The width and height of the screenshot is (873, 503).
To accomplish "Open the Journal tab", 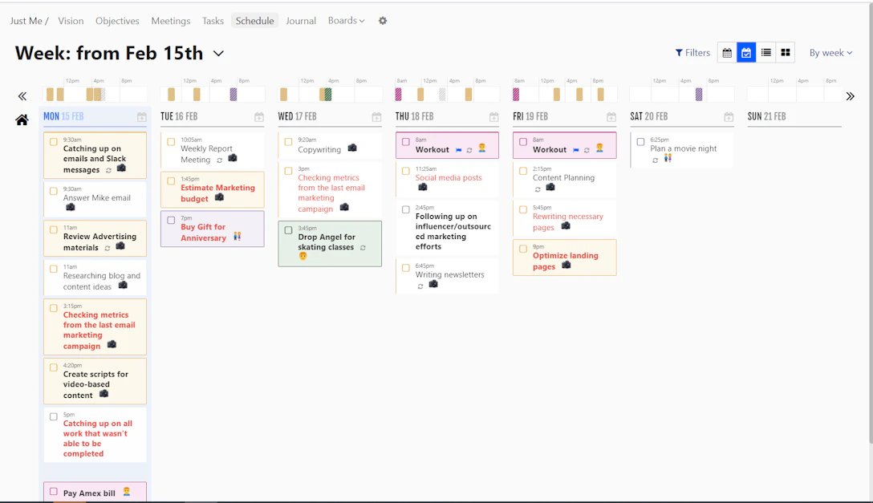I will [301, 21].
